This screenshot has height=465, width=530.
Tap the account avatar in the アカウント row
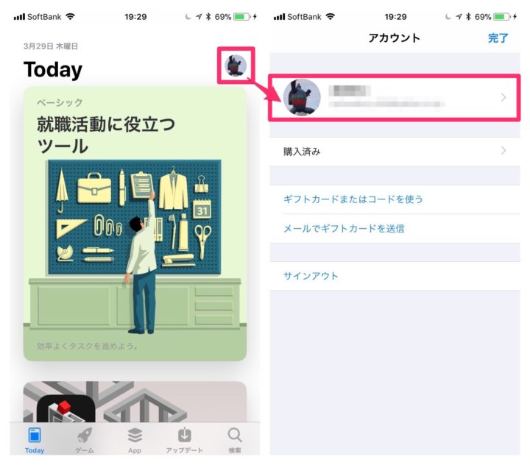point(302,97)
